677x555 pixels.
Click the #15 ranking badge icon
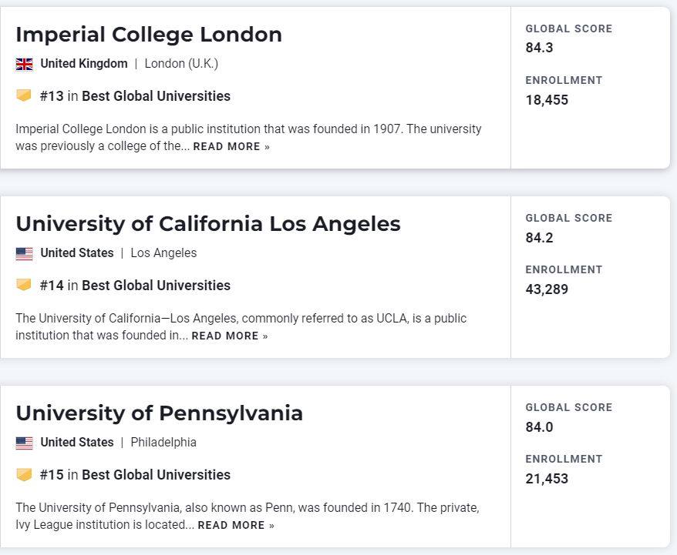(x=24, y=474)
